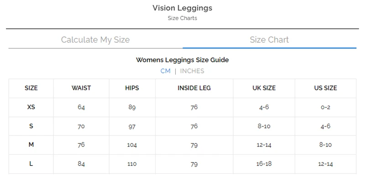Switch to Calculate My Size tab
The height and width of the screenshot is (182, 365).
(95, 40)
